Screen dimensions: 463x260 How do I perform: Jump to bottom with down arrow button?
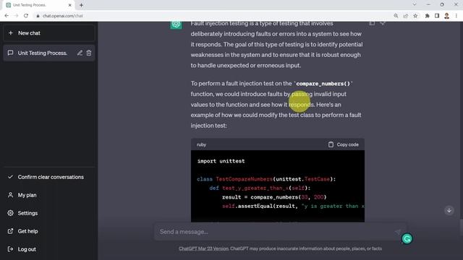point(449,210)
